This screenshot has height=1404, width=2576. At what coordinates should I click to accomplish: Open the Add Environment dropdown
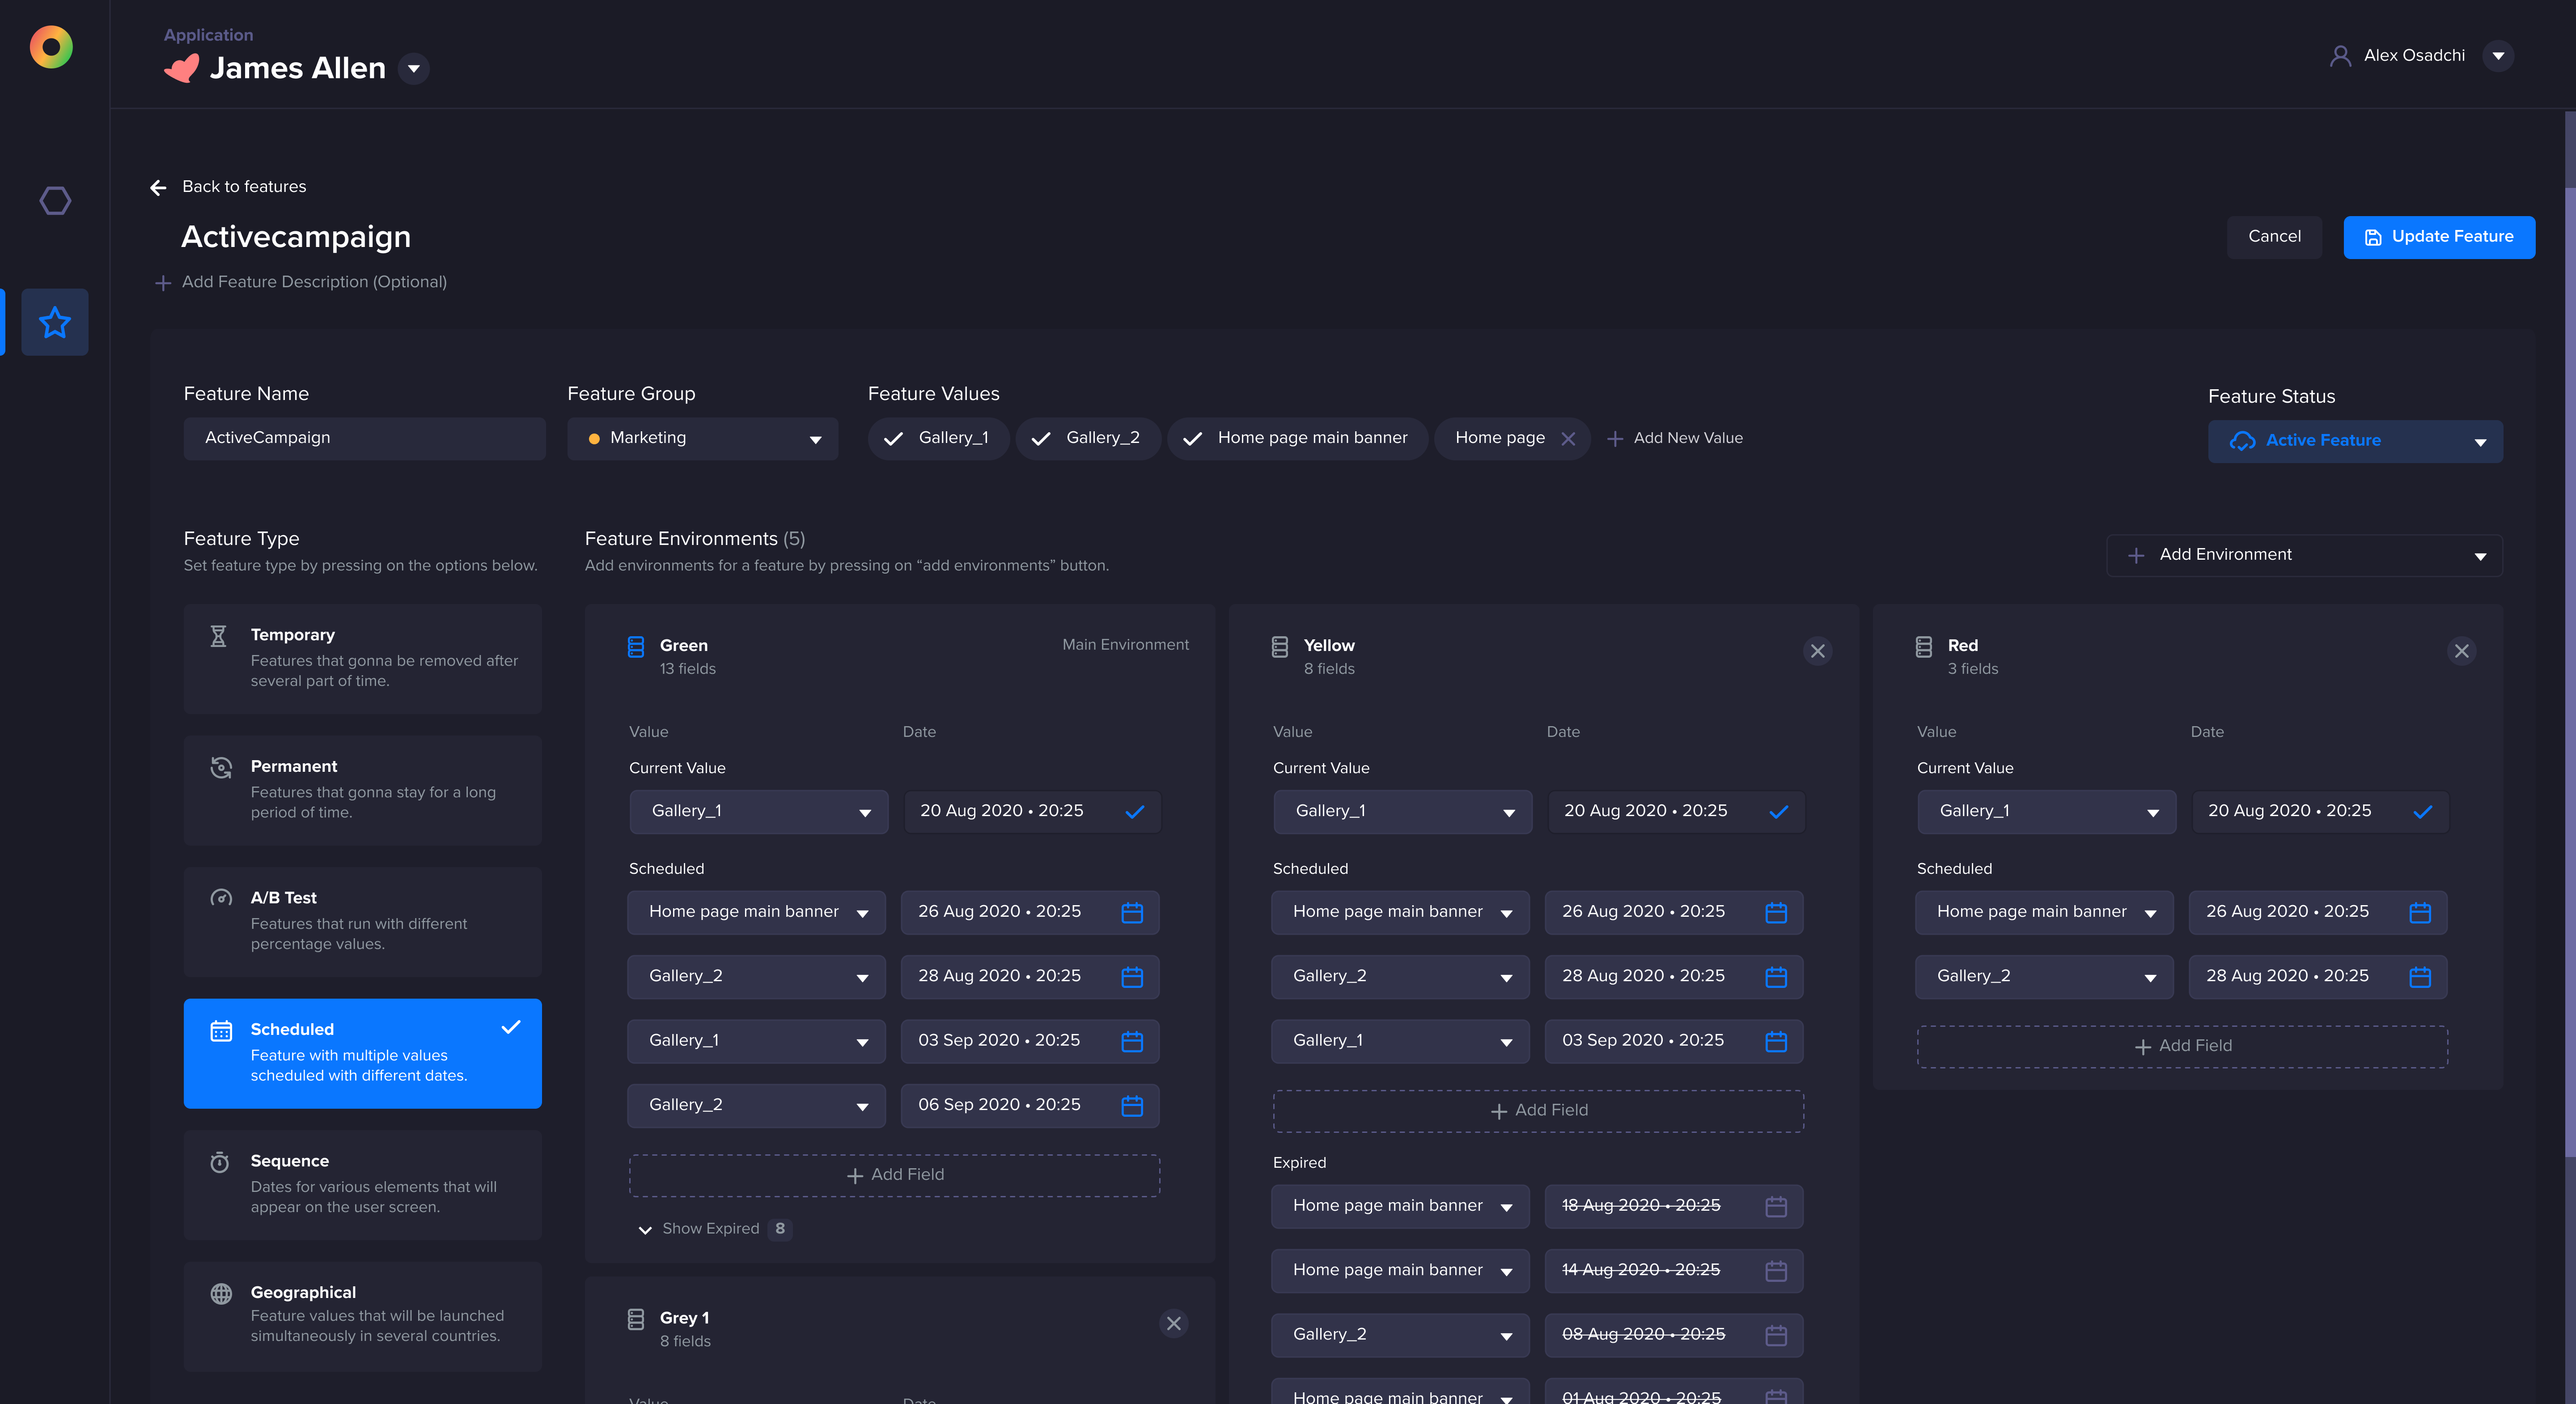point(2304,555)
